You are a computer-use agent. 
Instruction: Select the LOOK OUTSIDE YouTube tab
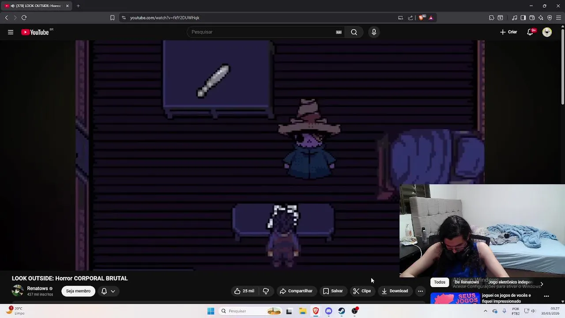(35, 6)
